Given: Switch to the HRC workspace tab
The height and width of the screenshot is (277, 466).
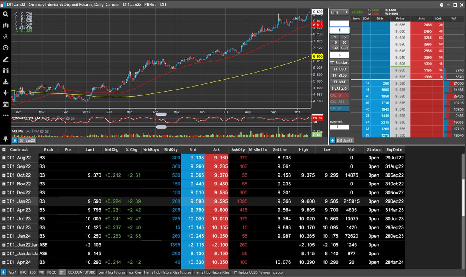Looking at the screenshot, I should [x=23, y=272].
